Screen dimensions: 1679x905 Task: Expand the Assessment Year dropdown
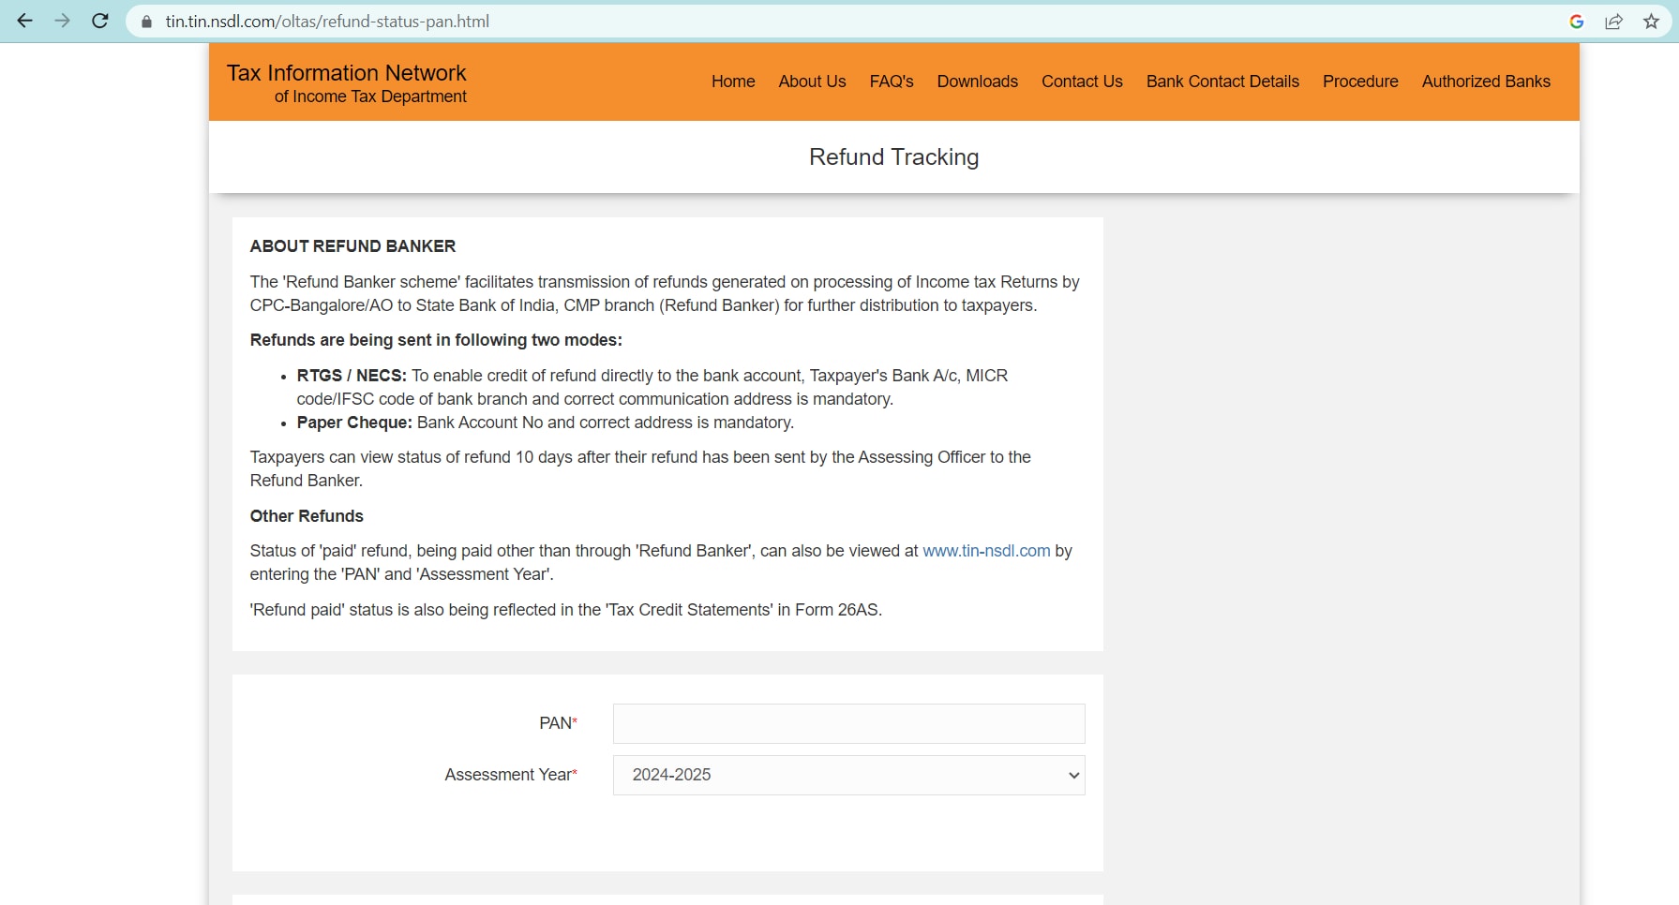click(x=848, y=775)
